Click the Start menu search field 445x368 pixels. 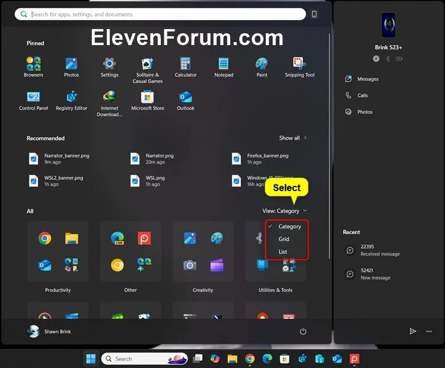tap(160, 14)
